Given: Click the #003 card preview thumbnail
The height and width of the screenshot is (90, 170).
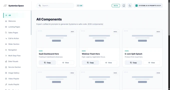Looking at the screenshot, I should coord(142,38).
